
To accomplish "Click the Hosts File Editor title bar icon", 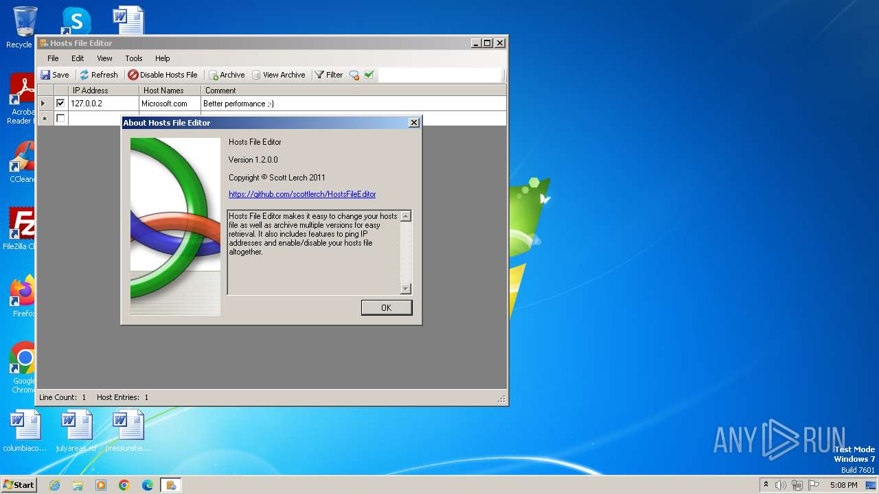I will coord(43,43).
